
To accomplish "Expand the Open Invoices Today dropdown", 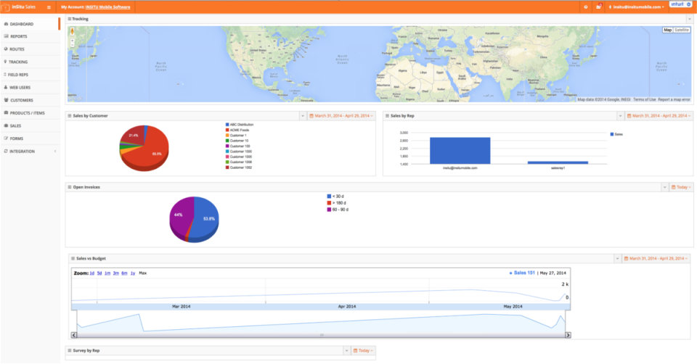I will [x=682, y=187].
